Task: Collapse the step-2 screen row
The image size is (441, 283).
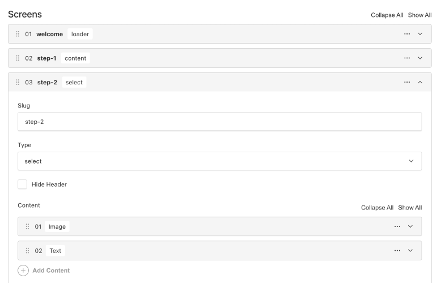Action: click(420, 83)
